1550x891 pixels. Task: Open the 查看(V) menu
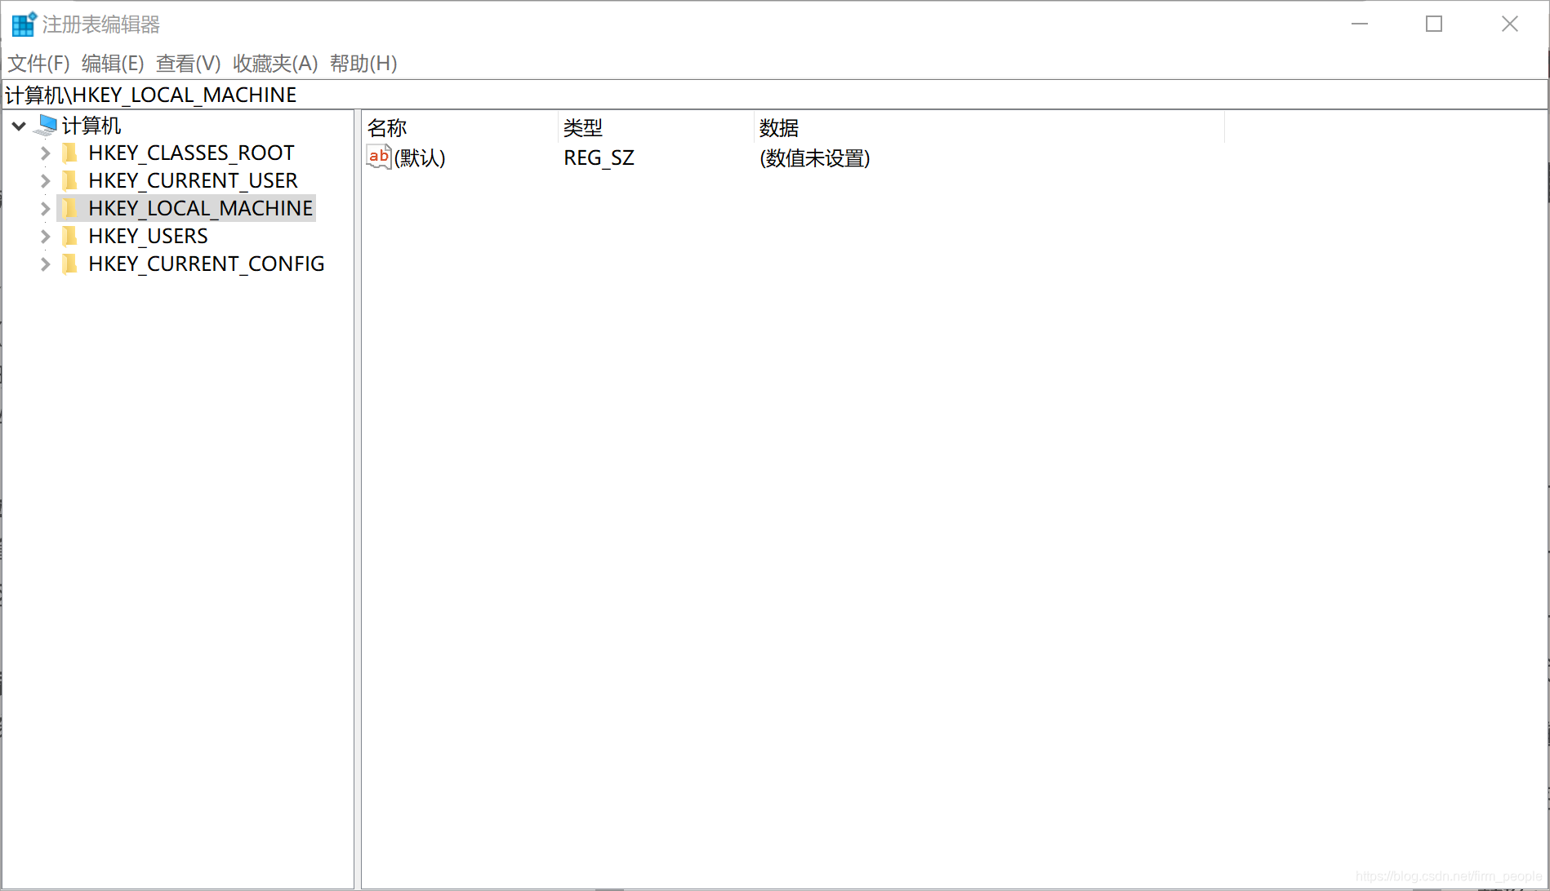188,64
